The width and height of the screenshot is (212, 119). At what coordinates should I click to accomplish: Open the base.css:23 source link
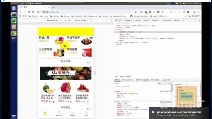coord(166,91)
